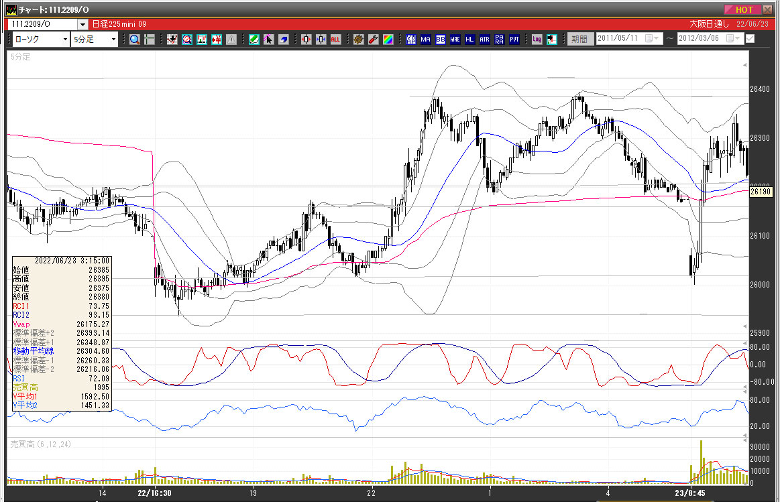Open the 5分足 timeframe dropdown
Viewport: 780px width, 502px height.
113,40
